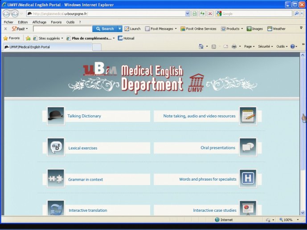Open Foxit Weather toolbar item
This screenshot has height=230, width=307.
pos(276,29)
